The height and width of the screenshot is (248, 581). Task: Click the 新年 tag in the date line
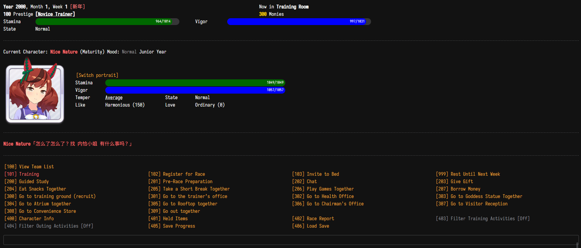pyautogui.click(x=77, y=7)
